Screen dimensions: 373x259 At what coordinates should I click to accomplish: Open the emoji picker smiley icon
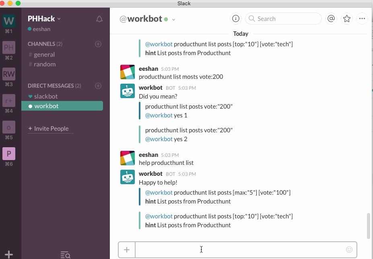click(x=349, y=249)
